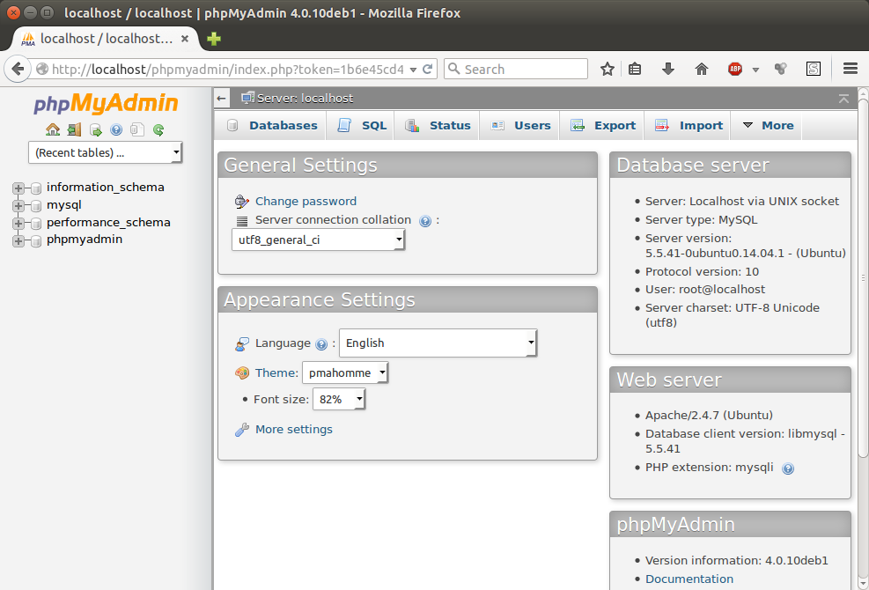Viewport: 869px width, 590px height.
Task: Open a new tab with the green plus
Action: click(213, 39)
